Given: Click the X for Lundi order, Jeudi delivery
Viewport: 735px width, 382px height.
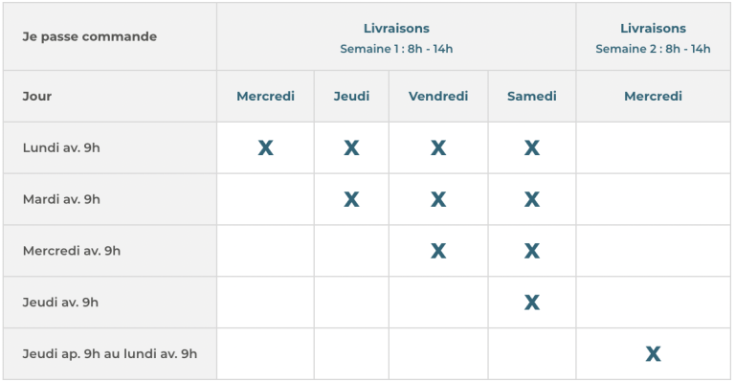Looking at the screenshot, I should 351,148.
